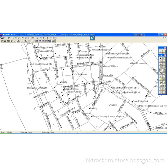Click the Change View magnifier tool
This screenshot has height=167, width=167.
[x=161, y=73]
